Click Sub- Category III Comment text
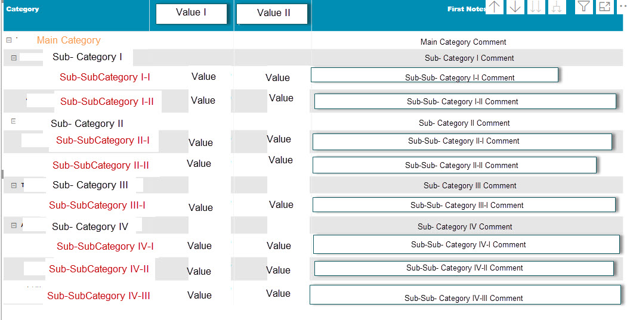 (470, 186)
